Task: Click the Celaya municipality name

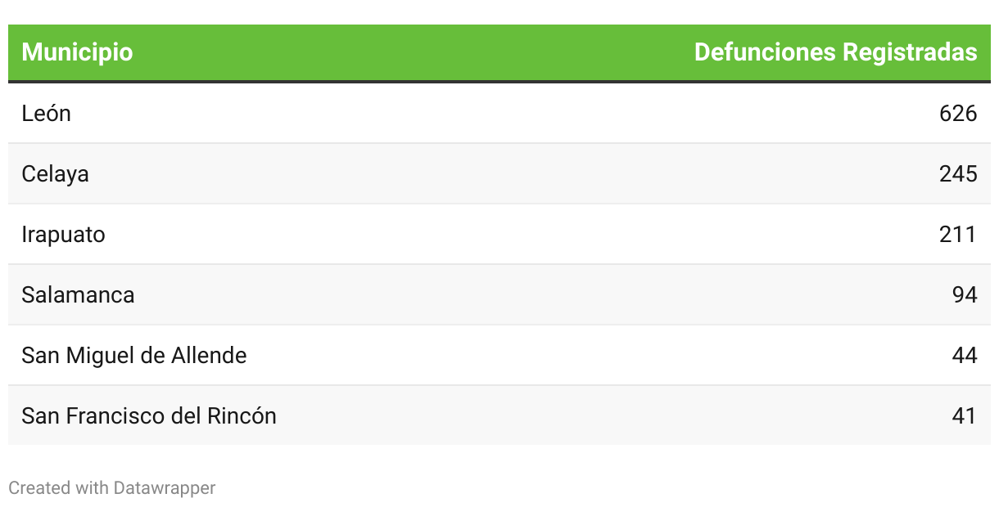Action: (x=56, y=174)
